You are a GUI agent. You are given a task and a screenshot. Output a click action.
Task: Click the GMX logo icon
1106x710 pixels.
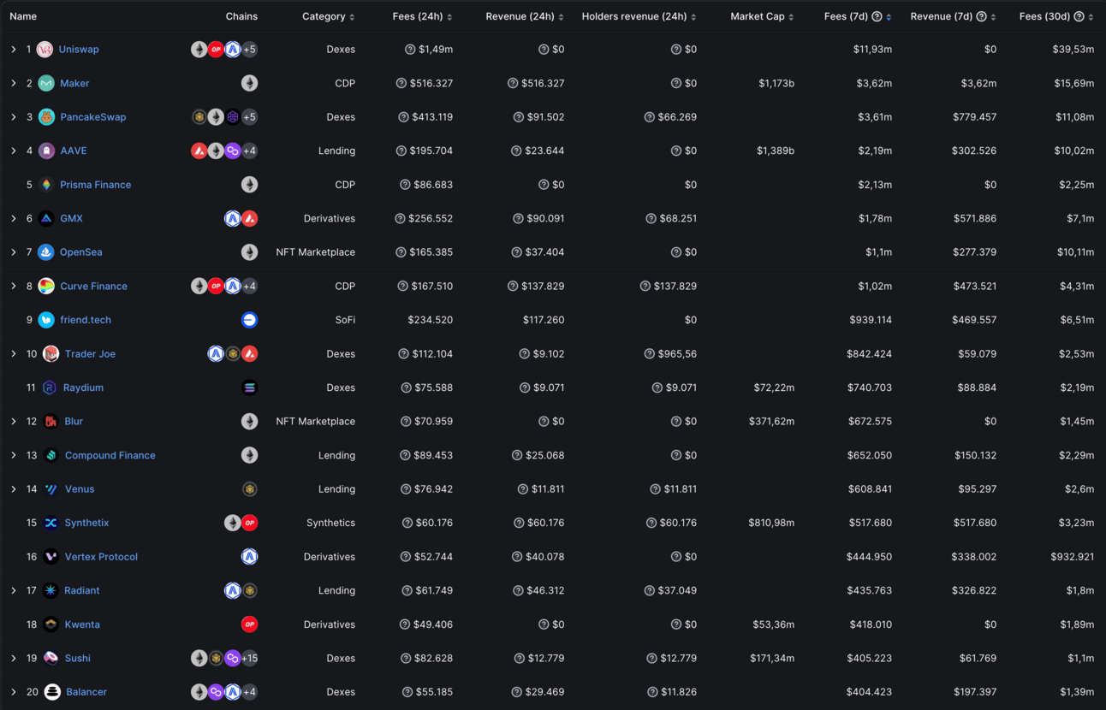46,219
